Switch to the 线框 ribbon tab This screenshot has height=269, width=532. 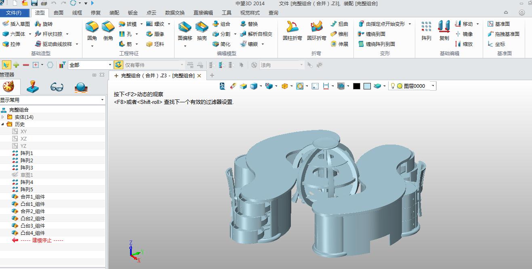click(77, 13)
